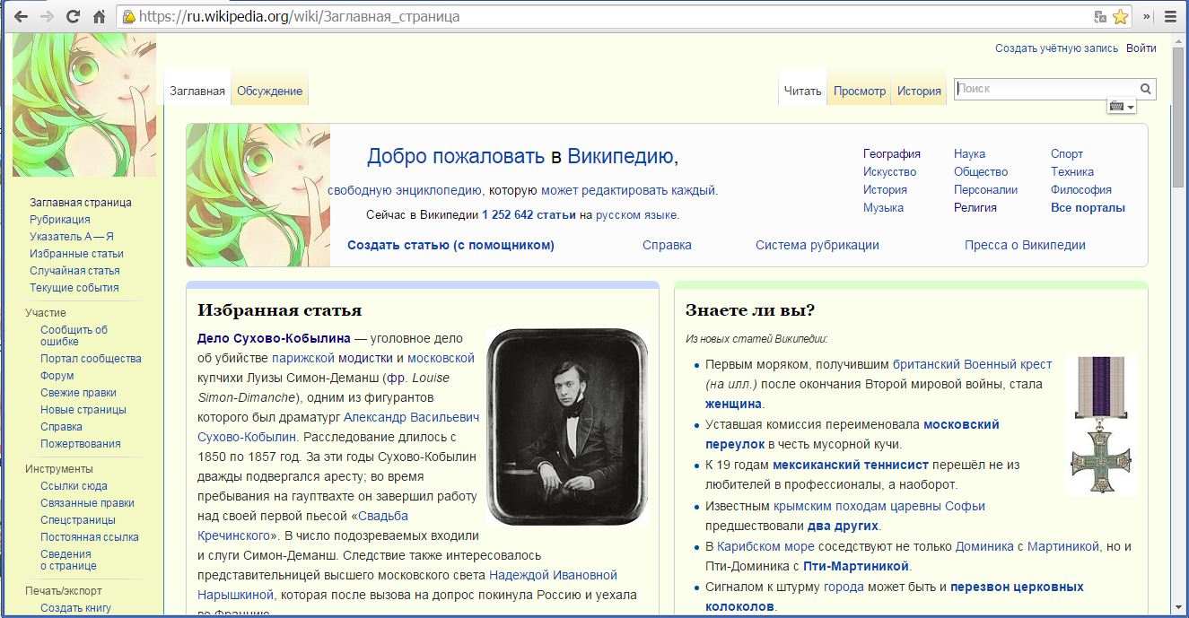Click Рубрикация in the sidebar
The width and height of the screenshot is (1189, 618).
(59, 220)
